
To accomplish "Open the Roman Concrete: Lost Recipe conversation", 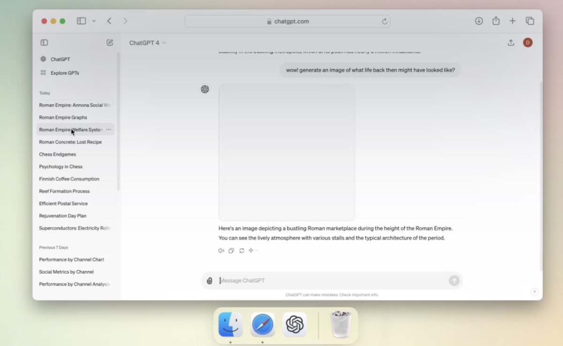I will 70,142.
